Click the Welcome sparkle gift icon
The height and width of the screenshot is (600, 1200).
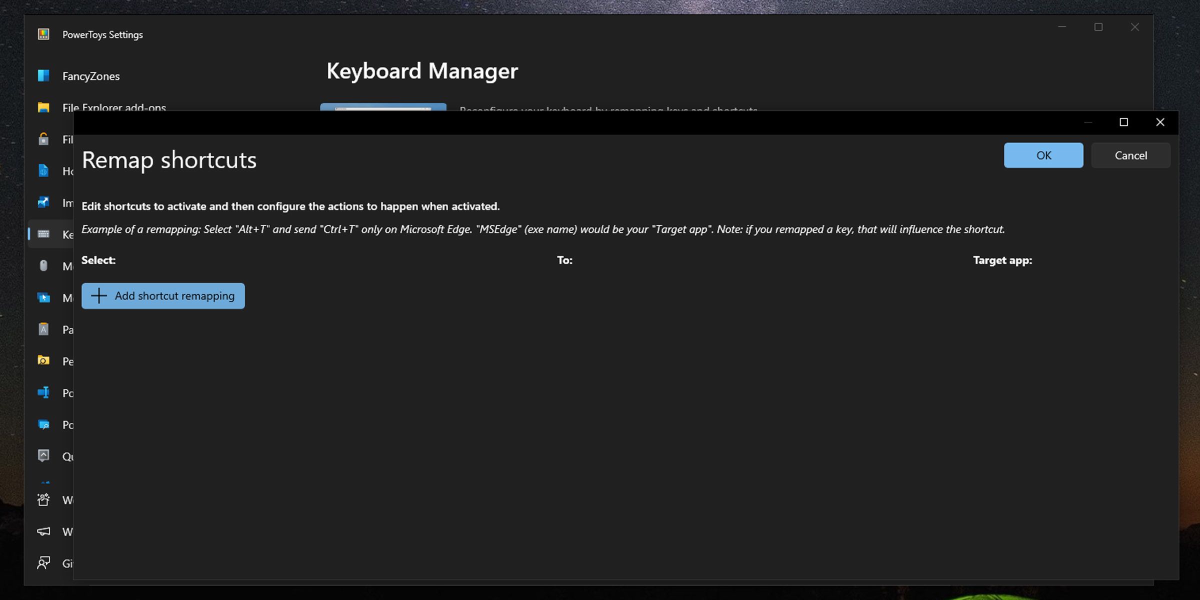pos(43,499)
